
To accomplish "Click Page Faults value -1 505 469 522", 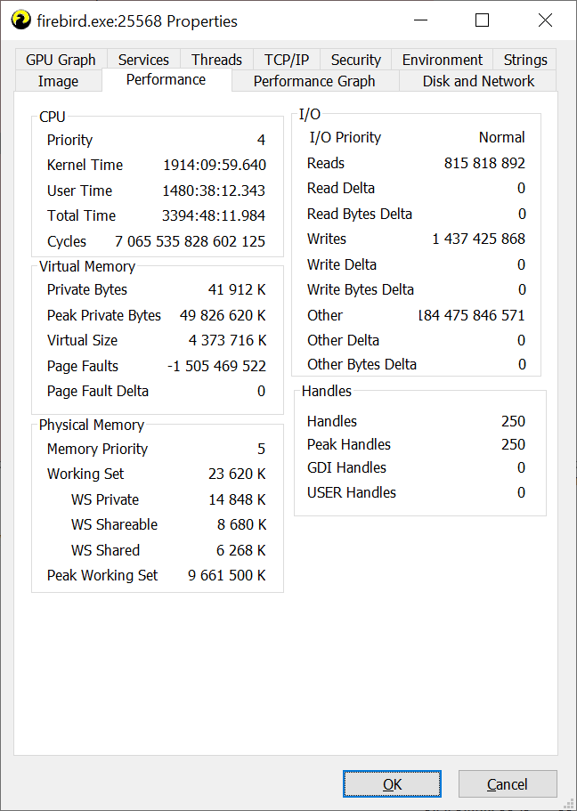I will tap(216, 366).
